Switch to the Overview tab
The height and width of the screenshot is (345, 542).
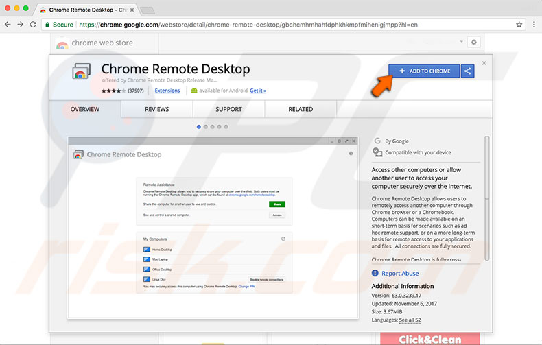pos(85,109)
